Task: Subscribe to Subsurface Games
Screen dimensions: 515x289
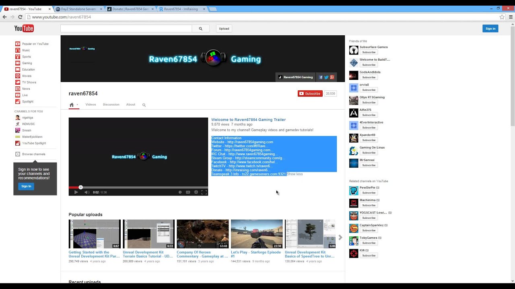Action: click(x=369, y=52)
